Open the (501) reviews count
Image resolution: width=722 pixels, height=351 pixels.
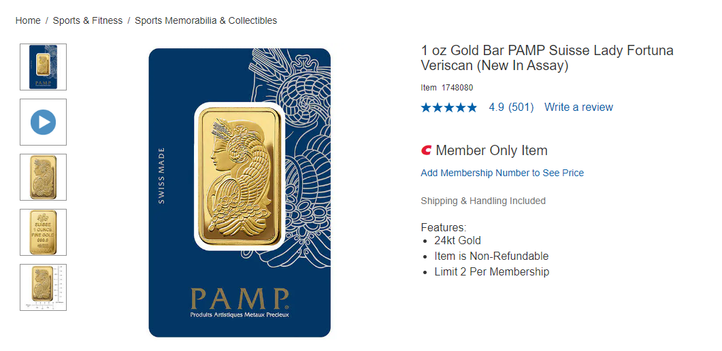(x=521, y=107)
